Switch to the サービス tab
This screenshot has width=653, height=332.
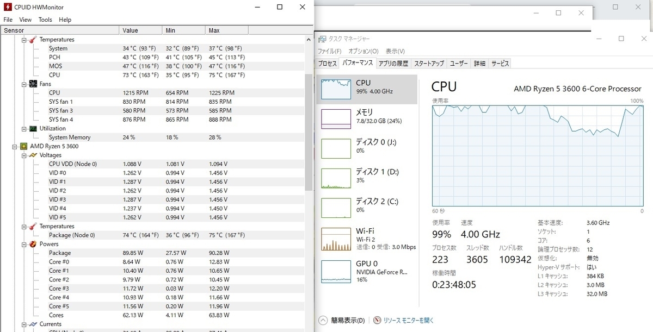click(500, 64)
